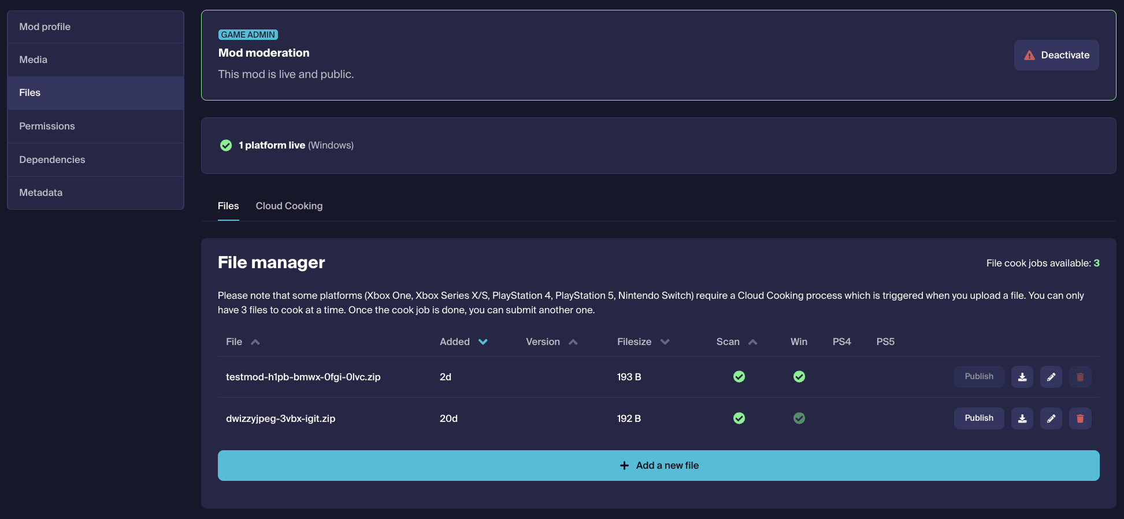Delete the testmod-h1pb-bmwx-0fgi-0lvc.zip file
The height and width of the screenshot is (519, 1124).
[x=1080, y=377]
